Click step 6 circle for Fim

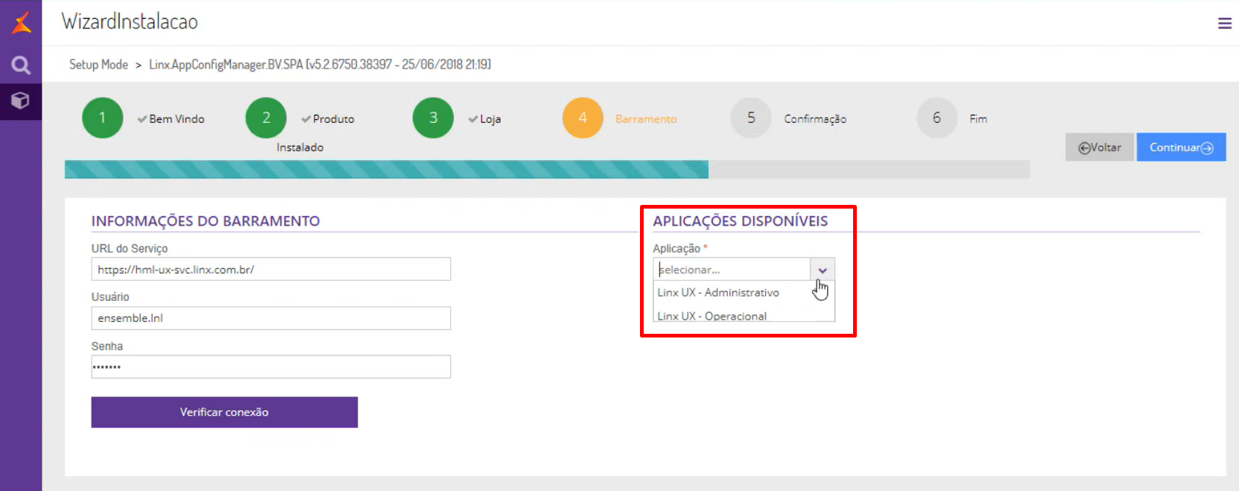pyautogui.click(x=937, y=118)
